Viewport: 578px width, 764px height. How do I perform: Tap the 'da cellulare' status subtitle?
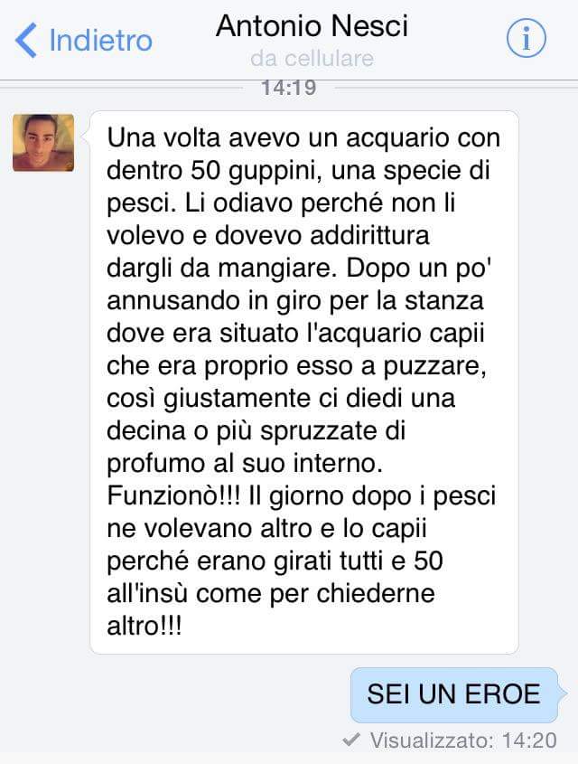point(312,59)
